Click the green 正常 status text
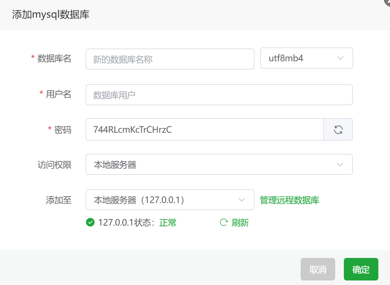This screenshot has width=390, height=285. pos(168,223)
